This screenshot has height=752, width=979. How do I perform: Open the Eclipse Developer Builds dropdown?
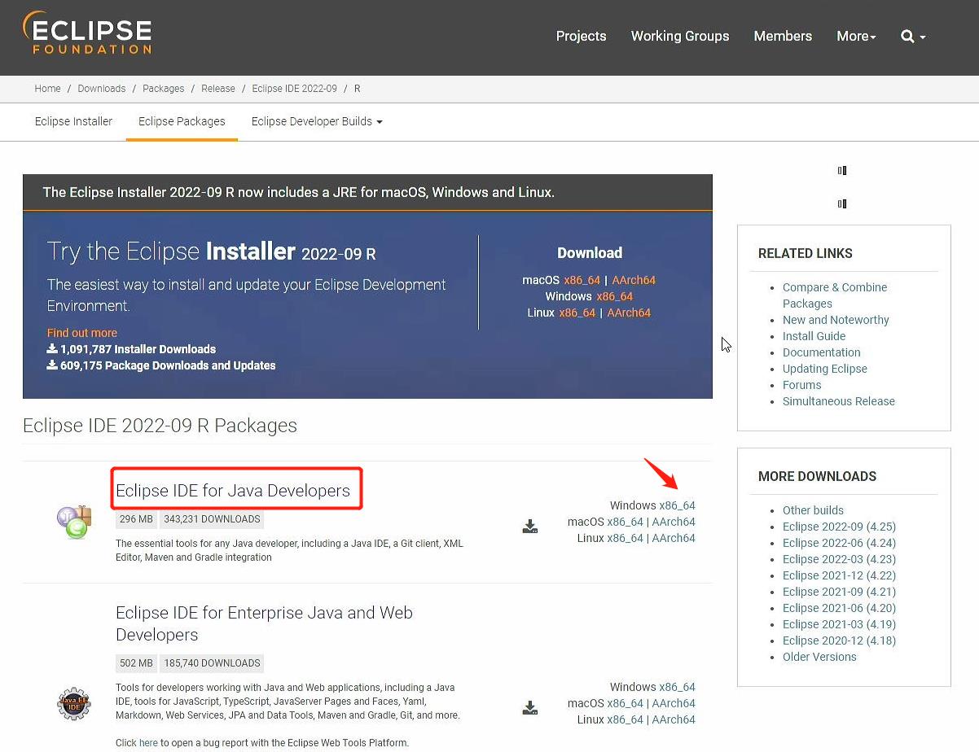316,121
